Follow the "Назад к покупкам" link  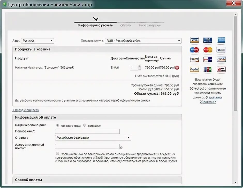pos(26,110)
